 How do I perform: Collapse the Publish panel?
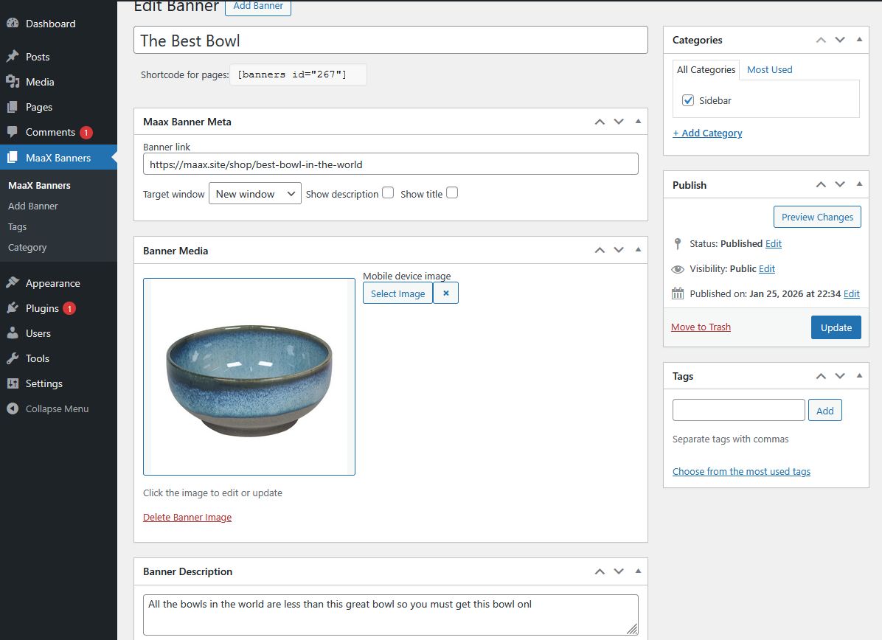(x=859, y=185)
